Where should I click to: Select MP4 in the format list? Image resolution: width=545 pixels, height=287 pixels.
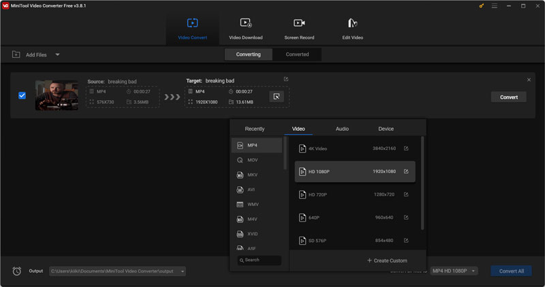(257, 145)
